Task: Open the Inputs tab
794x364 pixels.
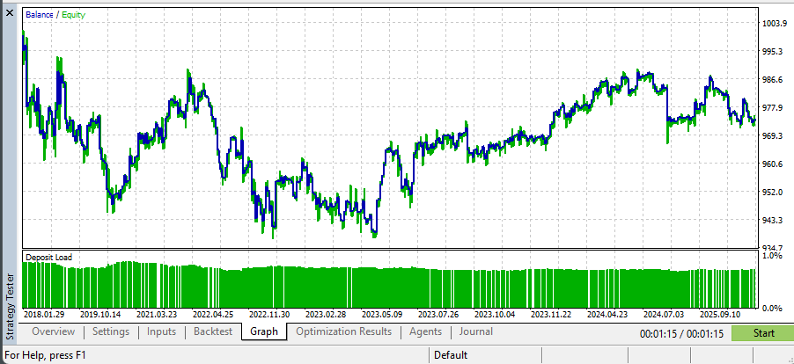Action: click(x=161, y=331)
